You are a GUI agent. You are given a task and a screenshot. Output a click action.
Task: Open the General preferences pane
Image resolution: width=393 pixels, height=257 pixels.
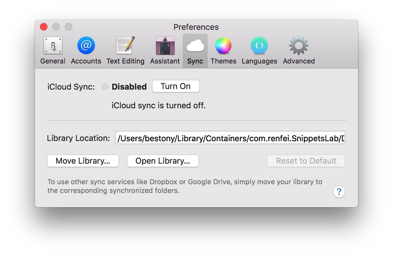pos(53,51)
